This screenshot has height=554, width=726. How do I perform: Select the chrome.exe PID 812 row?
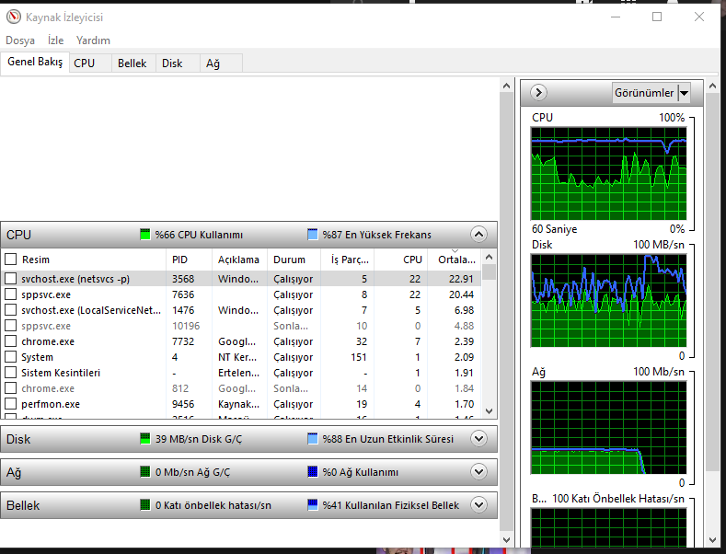click(x=241, y=388)
